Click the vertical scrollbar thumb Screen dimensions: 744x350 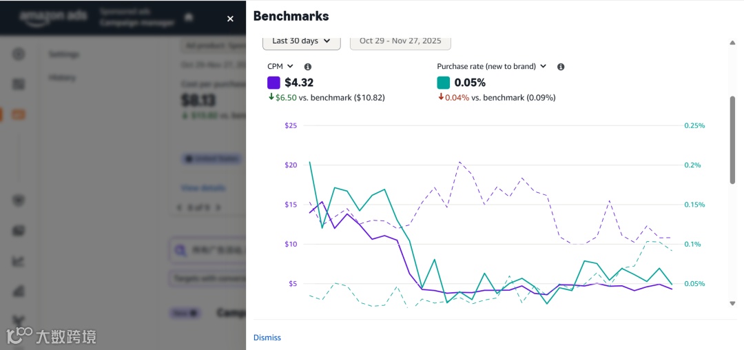(x=732, y=140)
